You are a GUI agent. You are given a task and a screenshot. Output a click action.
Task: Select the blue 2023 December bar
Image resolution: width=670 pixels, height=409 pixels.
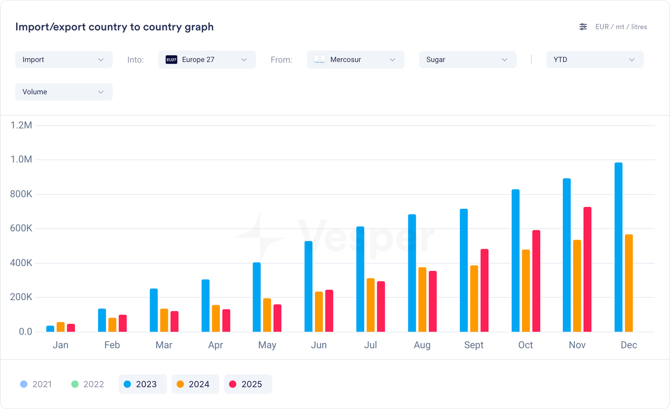click(x=618, y=247)
